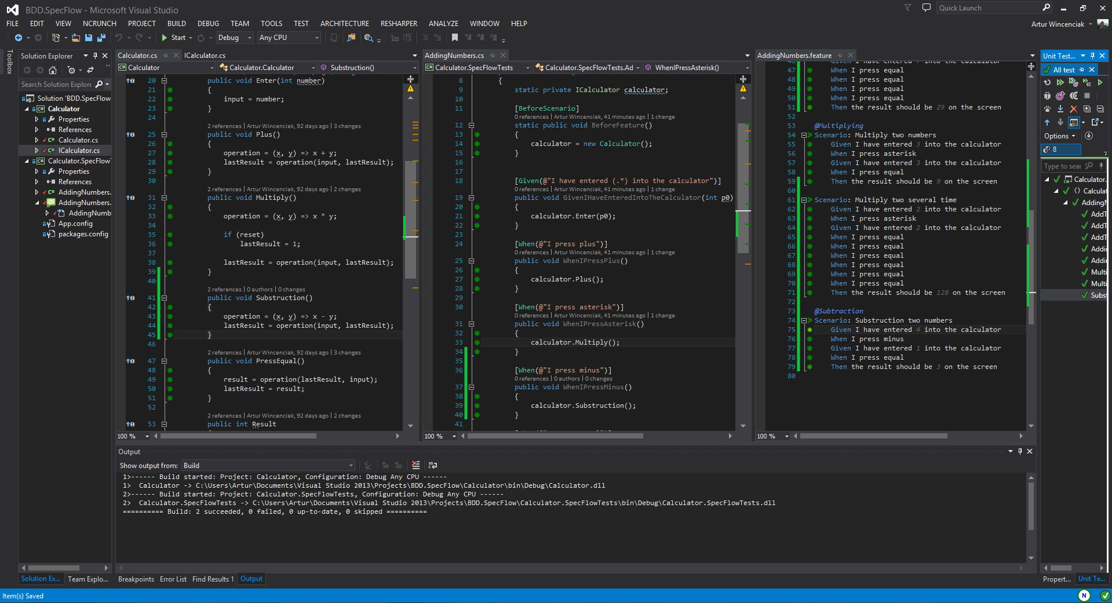Toggle auto-hide pin on Solution Explorer

95,56
